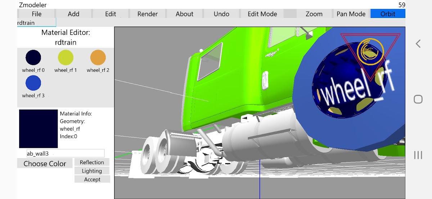Accept the material changes
The width and height of the screenshot is (432, 199).
pos(92,179)
